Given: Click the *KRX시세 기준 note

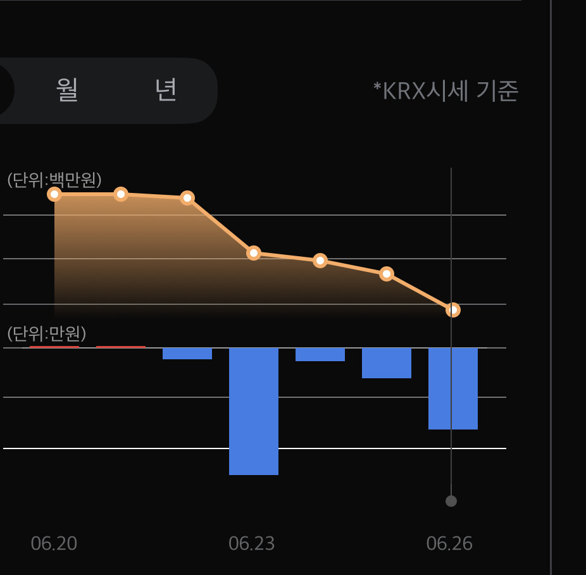Looking at the screenshot, I should click(446, 91).
